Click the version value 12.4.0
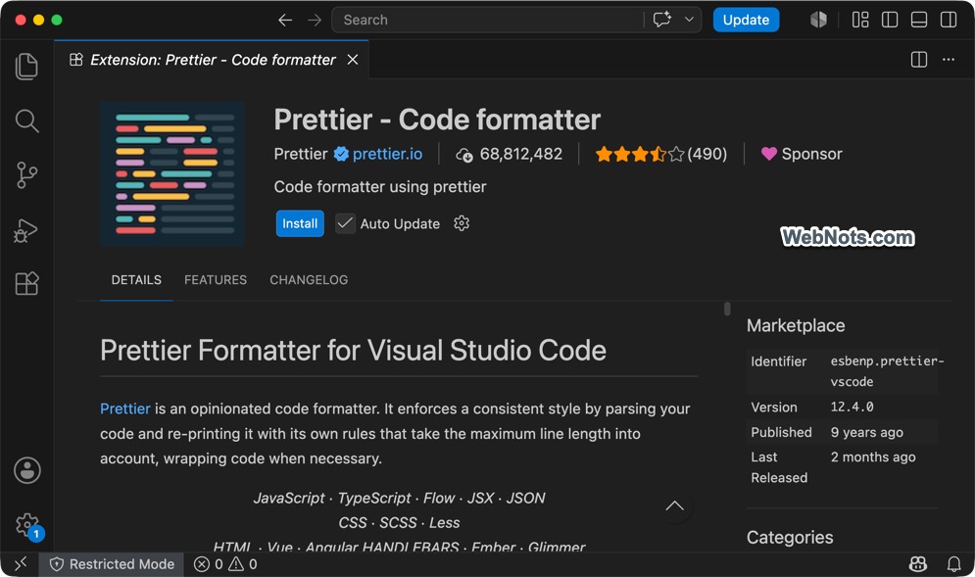Viewport: 975px width, 577px height. 852,407
